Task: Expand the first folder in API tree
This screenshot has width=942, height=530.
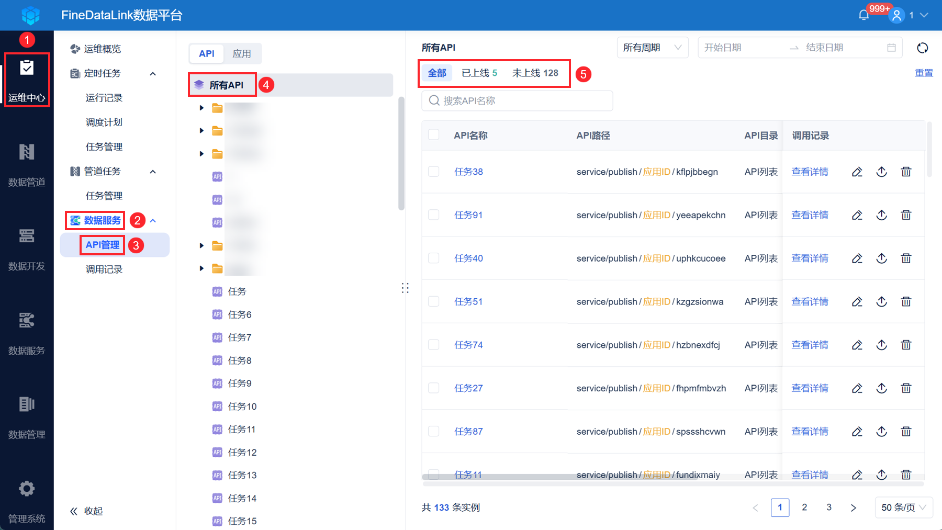Action: click(201, 108)
